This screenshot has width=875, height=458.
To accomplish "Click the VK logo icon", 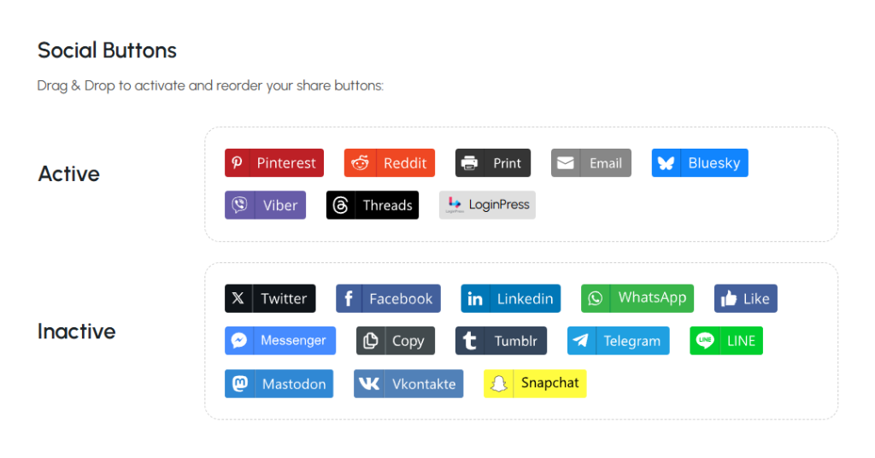I will (x=369, y=384).
